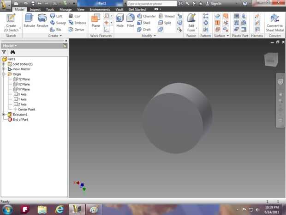This screenshot has width=286, height=215.
Task: Expand the Extrusion1 tree node
Action: click(x=4, y=114)
